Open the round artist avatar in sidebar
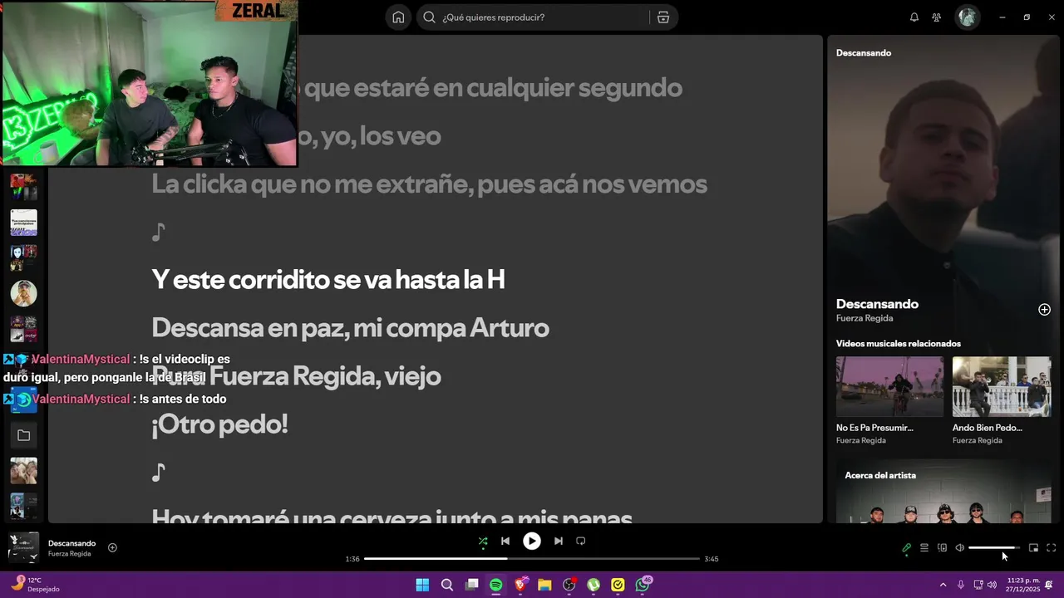The width and height of the screenshot is (1064, 598). coord(23,293)
